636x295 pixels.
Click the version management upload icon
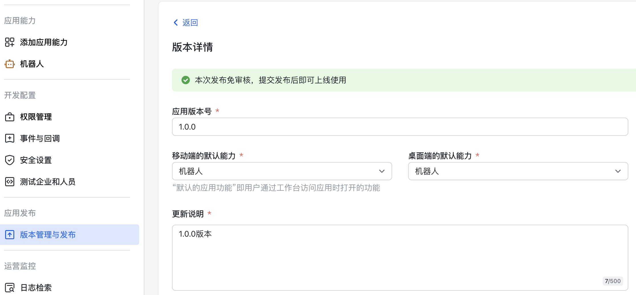coord(10,235)
